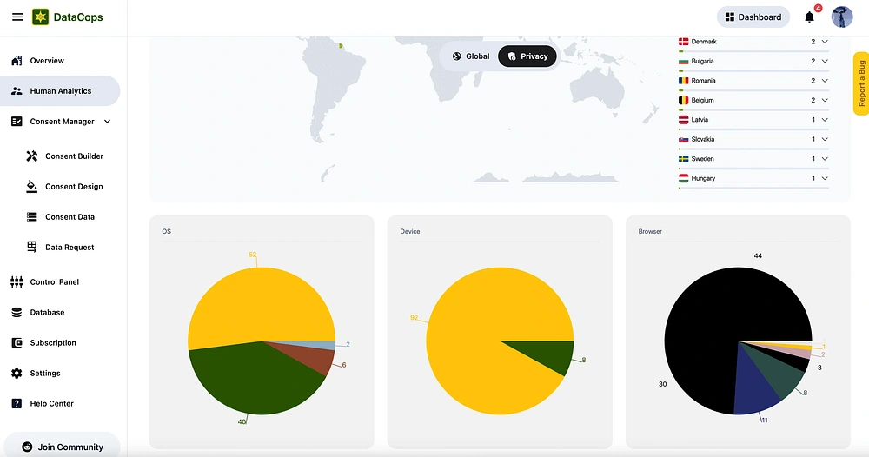
Task: Click the Settings gear icon
Action: 17,374
